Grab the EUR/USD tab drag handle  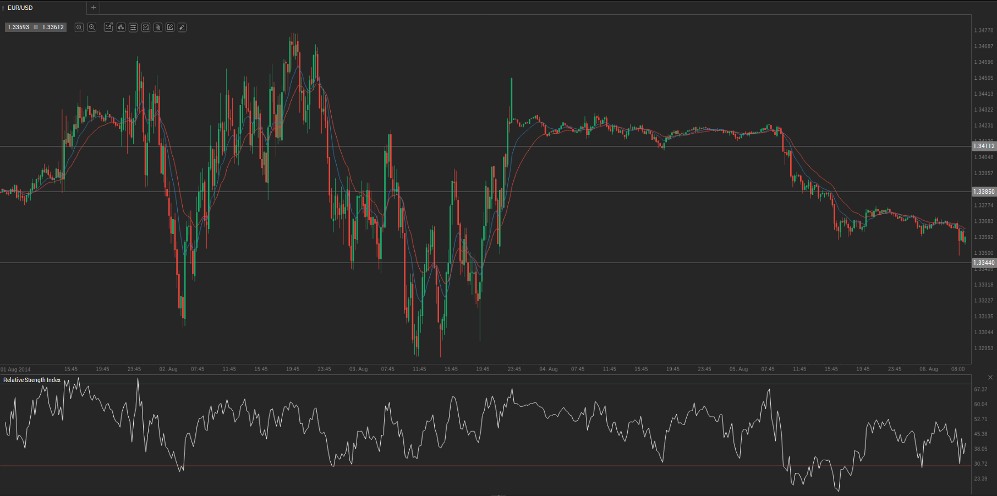click(3, 8)
